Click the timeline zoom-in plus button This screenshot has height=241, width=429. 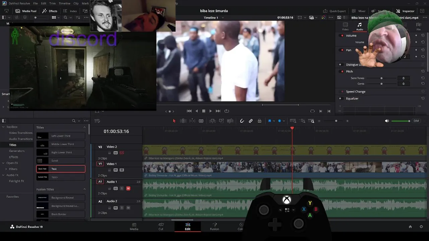[x=347, y=121]
